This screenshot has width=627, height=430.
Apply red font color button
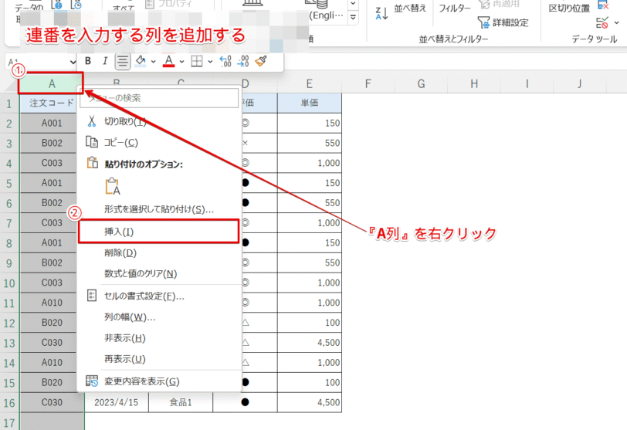click(169, 61)
